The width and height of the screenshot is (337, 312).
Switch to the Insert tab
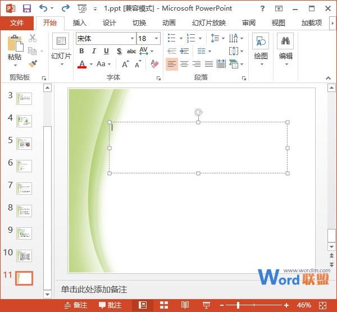click(80, 23)
